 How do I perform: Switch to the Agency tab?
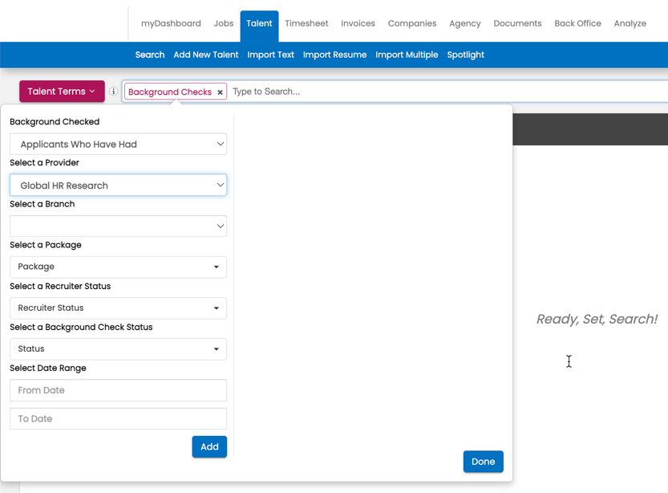point(465,23)
